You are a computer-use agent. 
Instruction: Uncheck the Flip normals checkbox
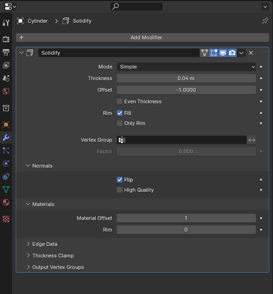(120, 180)
